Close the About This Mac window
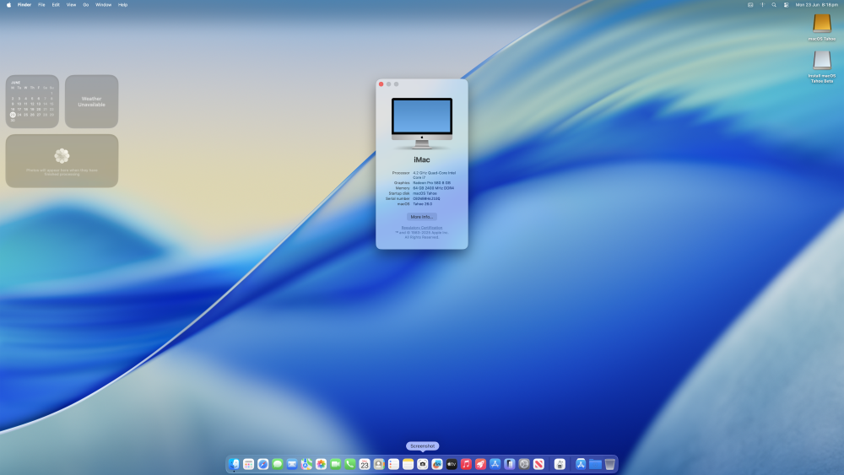Screen dimensions: 844x475 click(x=381, y=84)
